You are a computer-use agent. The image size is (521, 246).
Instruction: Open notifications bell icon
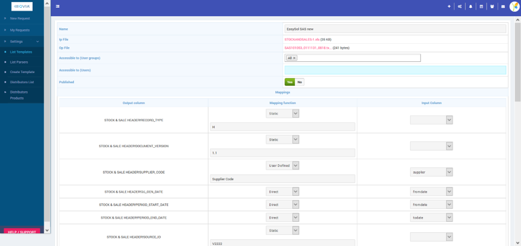(x=471, y=6)
